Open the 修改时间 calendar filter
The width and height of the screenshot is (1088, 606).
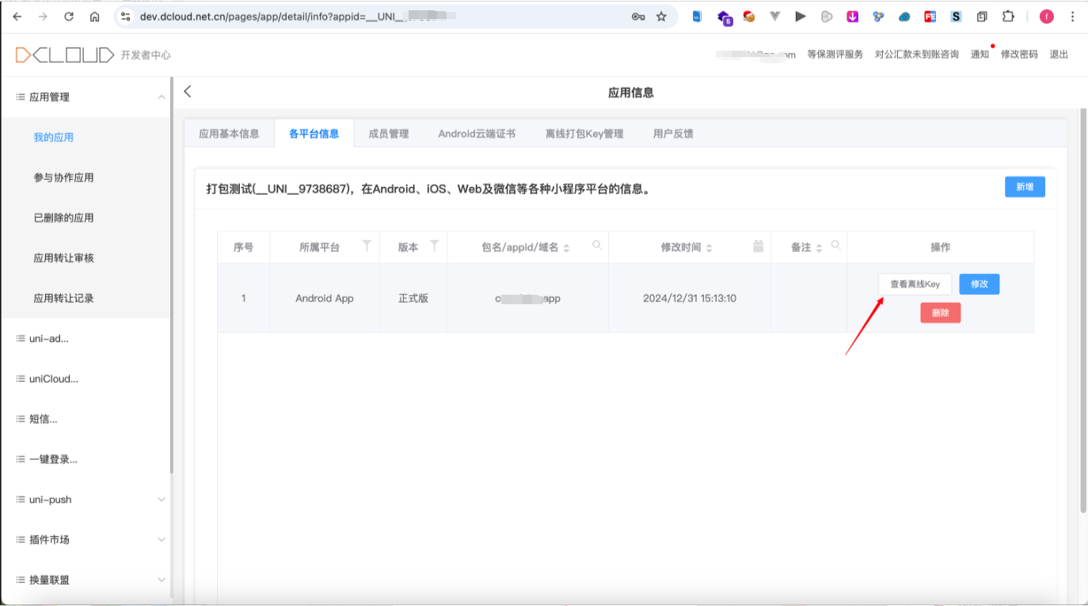[x=758, y=246]
